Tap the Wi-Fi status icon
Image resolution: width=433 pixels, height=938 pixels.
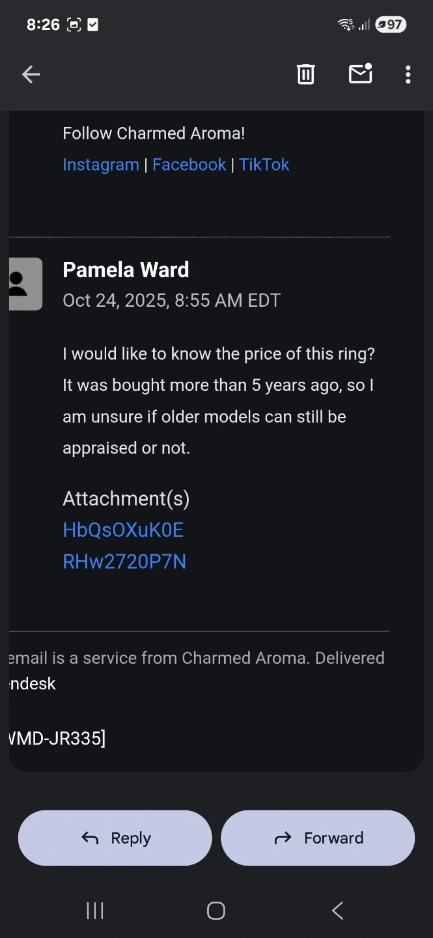(x=345, y=25)
